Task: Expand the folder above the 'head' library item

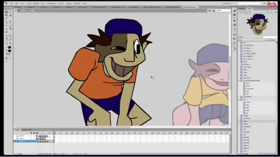Action: [x=239, y=100]
